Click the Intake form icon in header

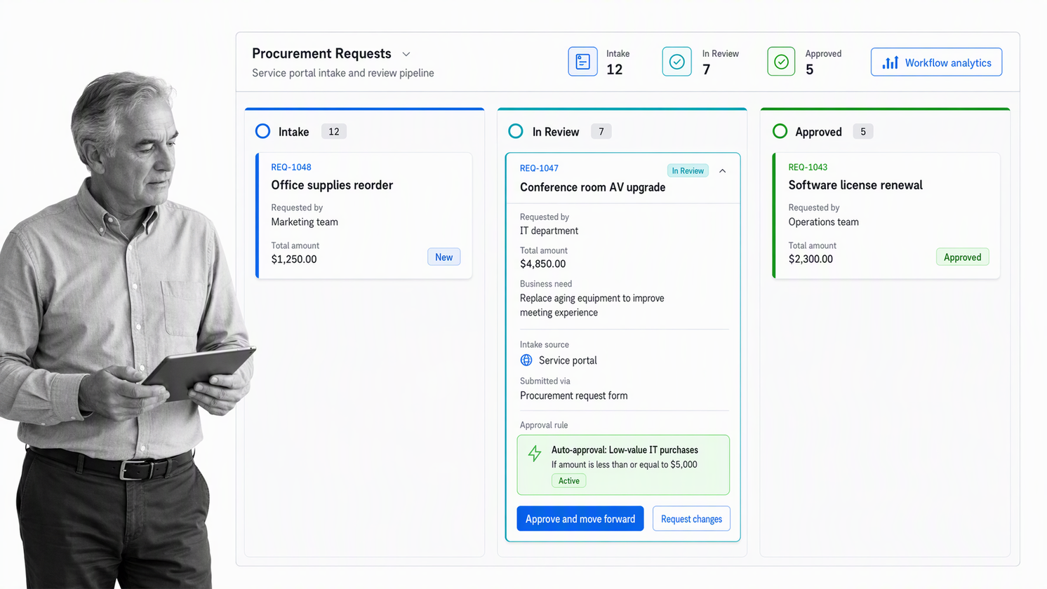pos(582,62)
